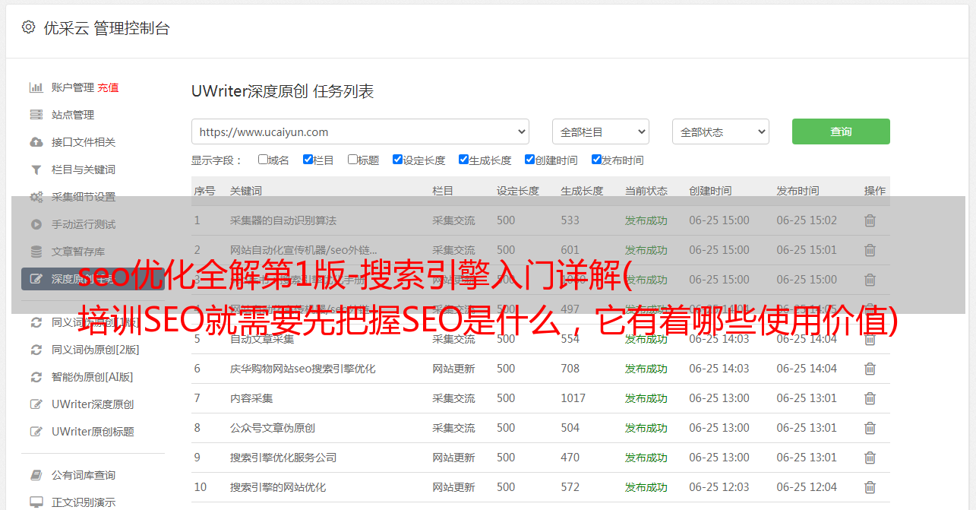Click the monitor icon for 正文识别演示
The height and width of the screenshot is (510, 976).
36,502
